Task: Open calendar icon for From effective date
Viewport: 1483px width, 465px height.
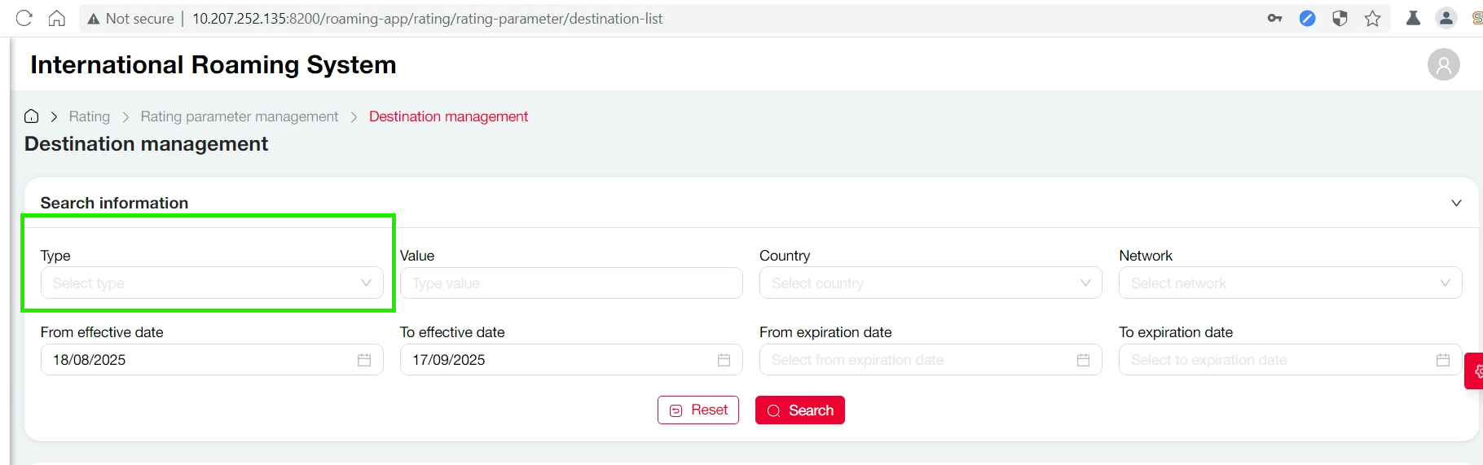Action: coord(364,360)
